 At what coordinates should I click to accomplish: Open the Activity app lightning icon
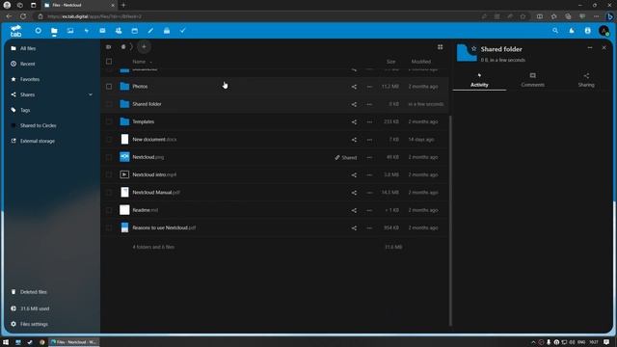click(x=87, y=30)
